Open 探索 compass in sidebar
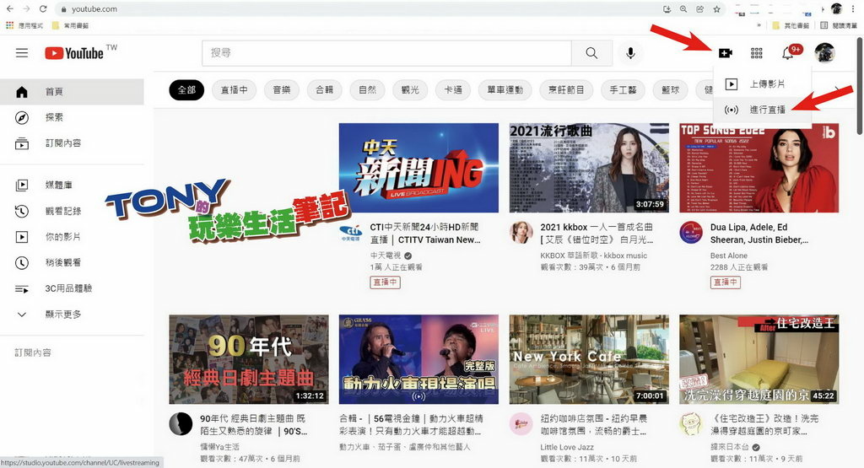This screenshot has height=468, width=864. tap(73, 117)
